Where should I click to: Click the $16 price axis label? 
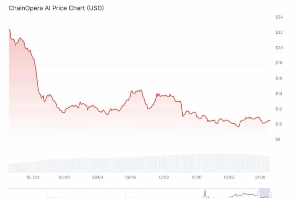tap(279, 78)
